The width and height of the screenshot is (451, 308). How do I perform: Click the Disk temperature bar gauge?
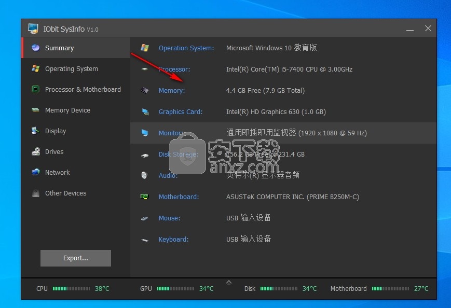[x=279, y=288]
